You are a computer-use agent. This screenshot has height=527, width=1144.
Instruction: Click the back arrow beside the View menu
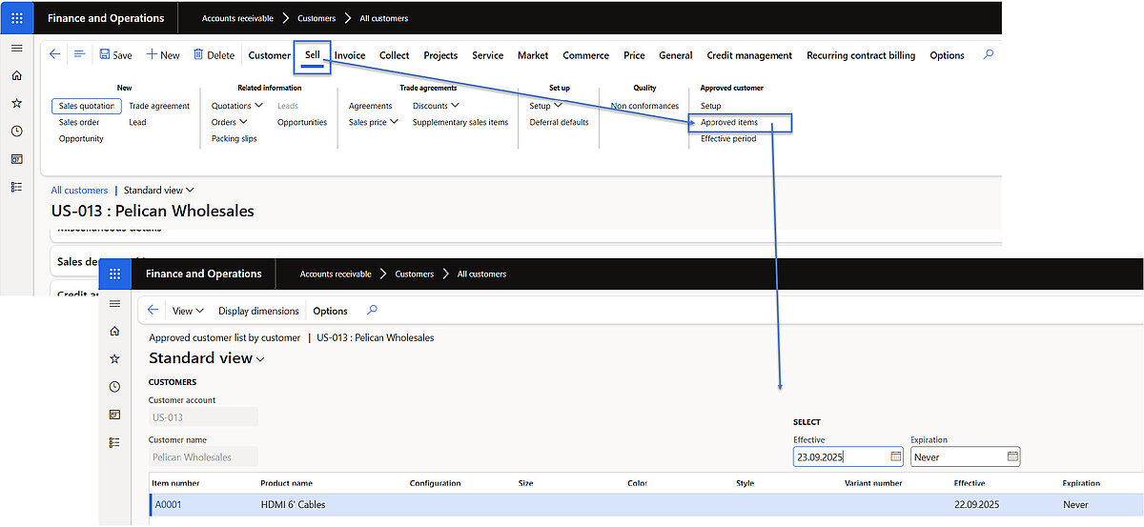click(x=153, y=311)
